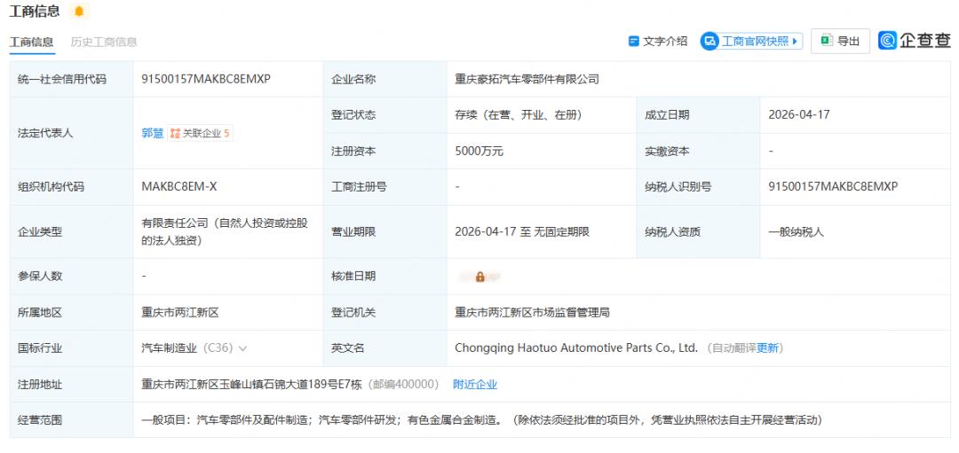Select company name 重庆豪拓汽车零部件有限公司
Viewport: 959px width, 453px height.
coord(527,79)
